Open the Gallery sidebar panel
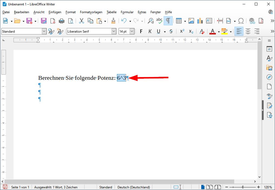 [x=269, y=68]
